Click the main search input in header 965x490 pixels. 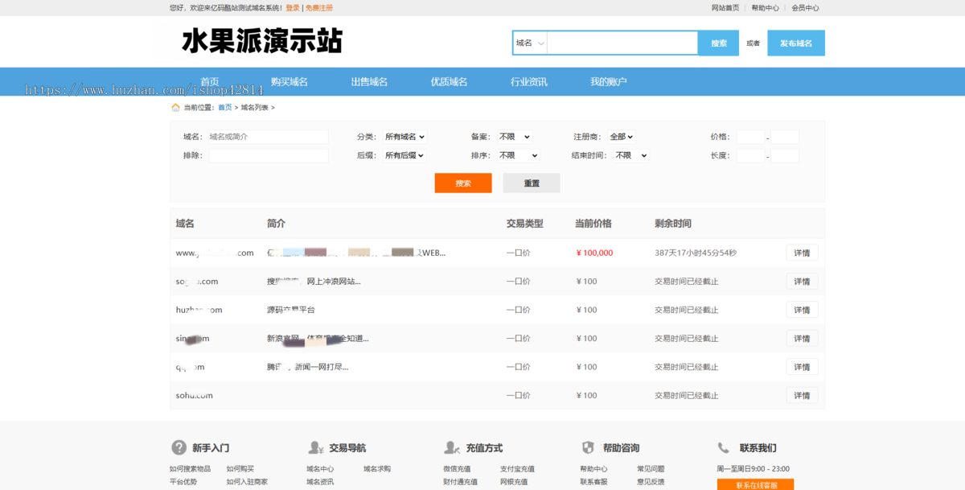(x=622, y=43)
